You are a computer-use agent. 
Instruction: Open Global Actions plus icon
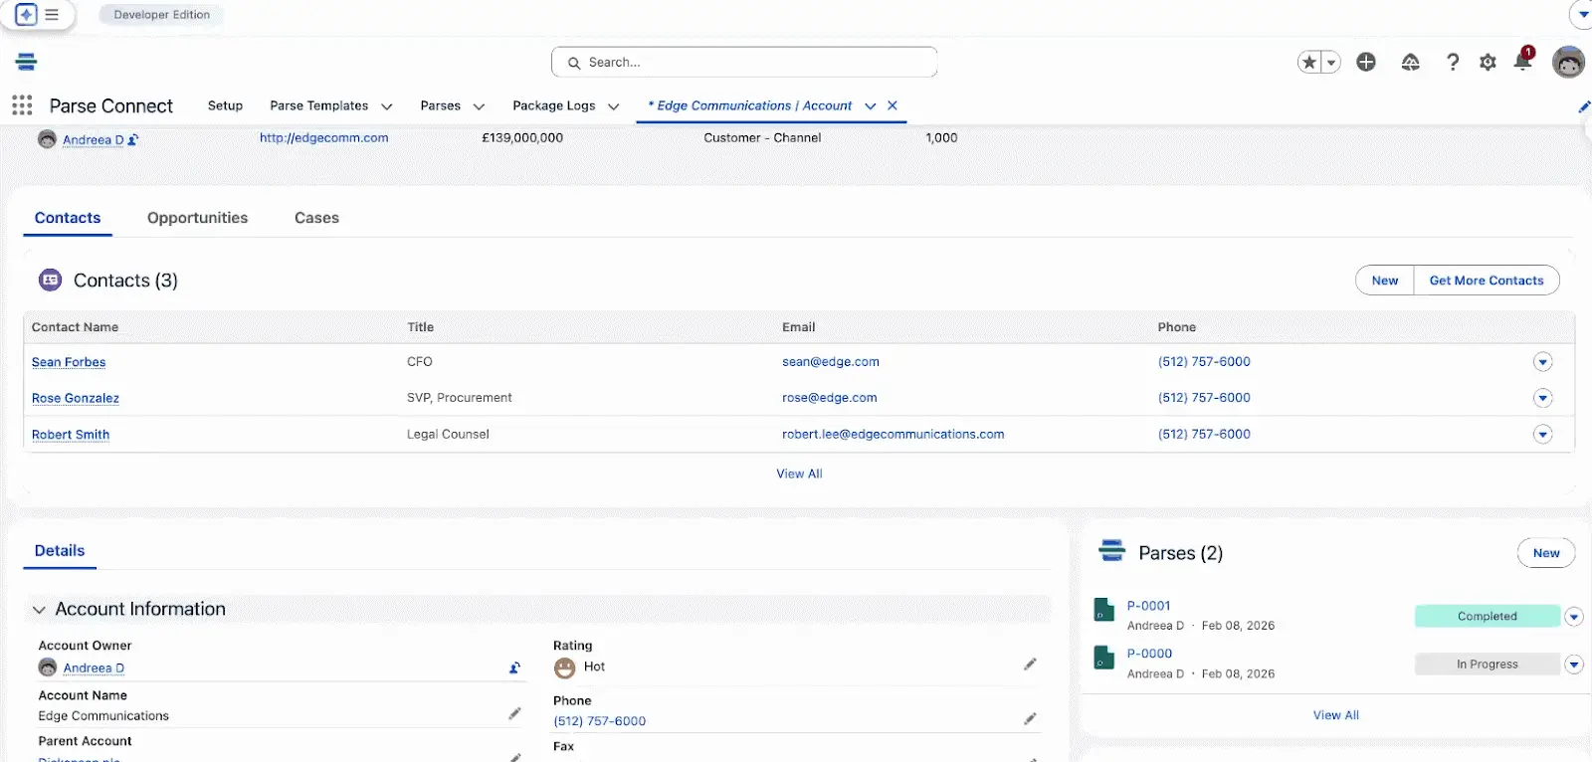click(1366, 62)
